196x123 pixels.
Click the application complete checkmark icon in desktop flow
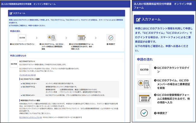point(111,38)
